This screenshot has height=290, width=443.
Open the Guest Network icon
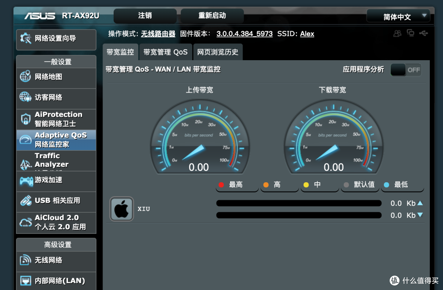coord(25,97)
